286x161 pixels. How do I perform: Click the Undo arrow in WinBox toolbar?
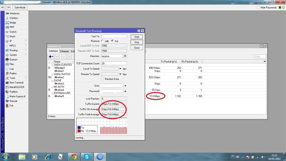tap(3, 8)
